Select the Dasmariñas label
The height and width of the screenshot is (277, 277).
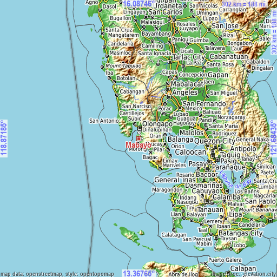click(x=204, y=185)
